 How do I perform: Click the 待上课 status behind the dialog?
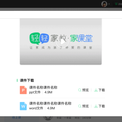17,118
